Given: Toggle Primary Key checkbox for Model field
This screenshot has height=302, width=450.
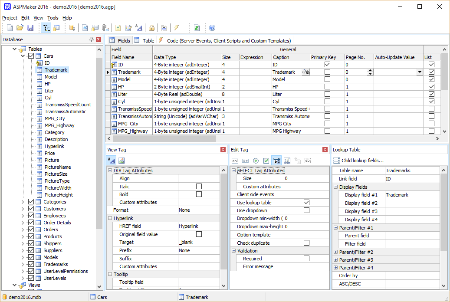Looking at the screenshot, I should 327,79.
